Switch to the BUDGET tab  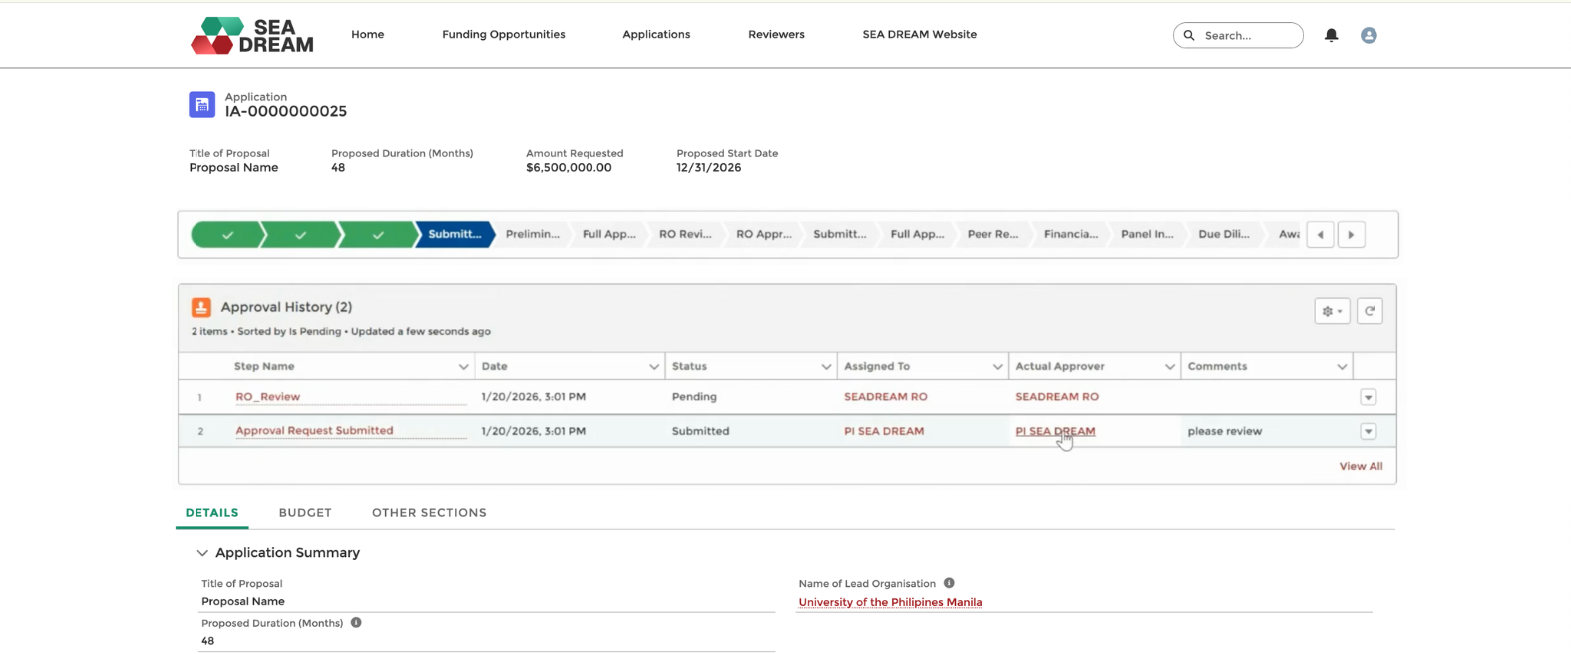click(305, 513)
